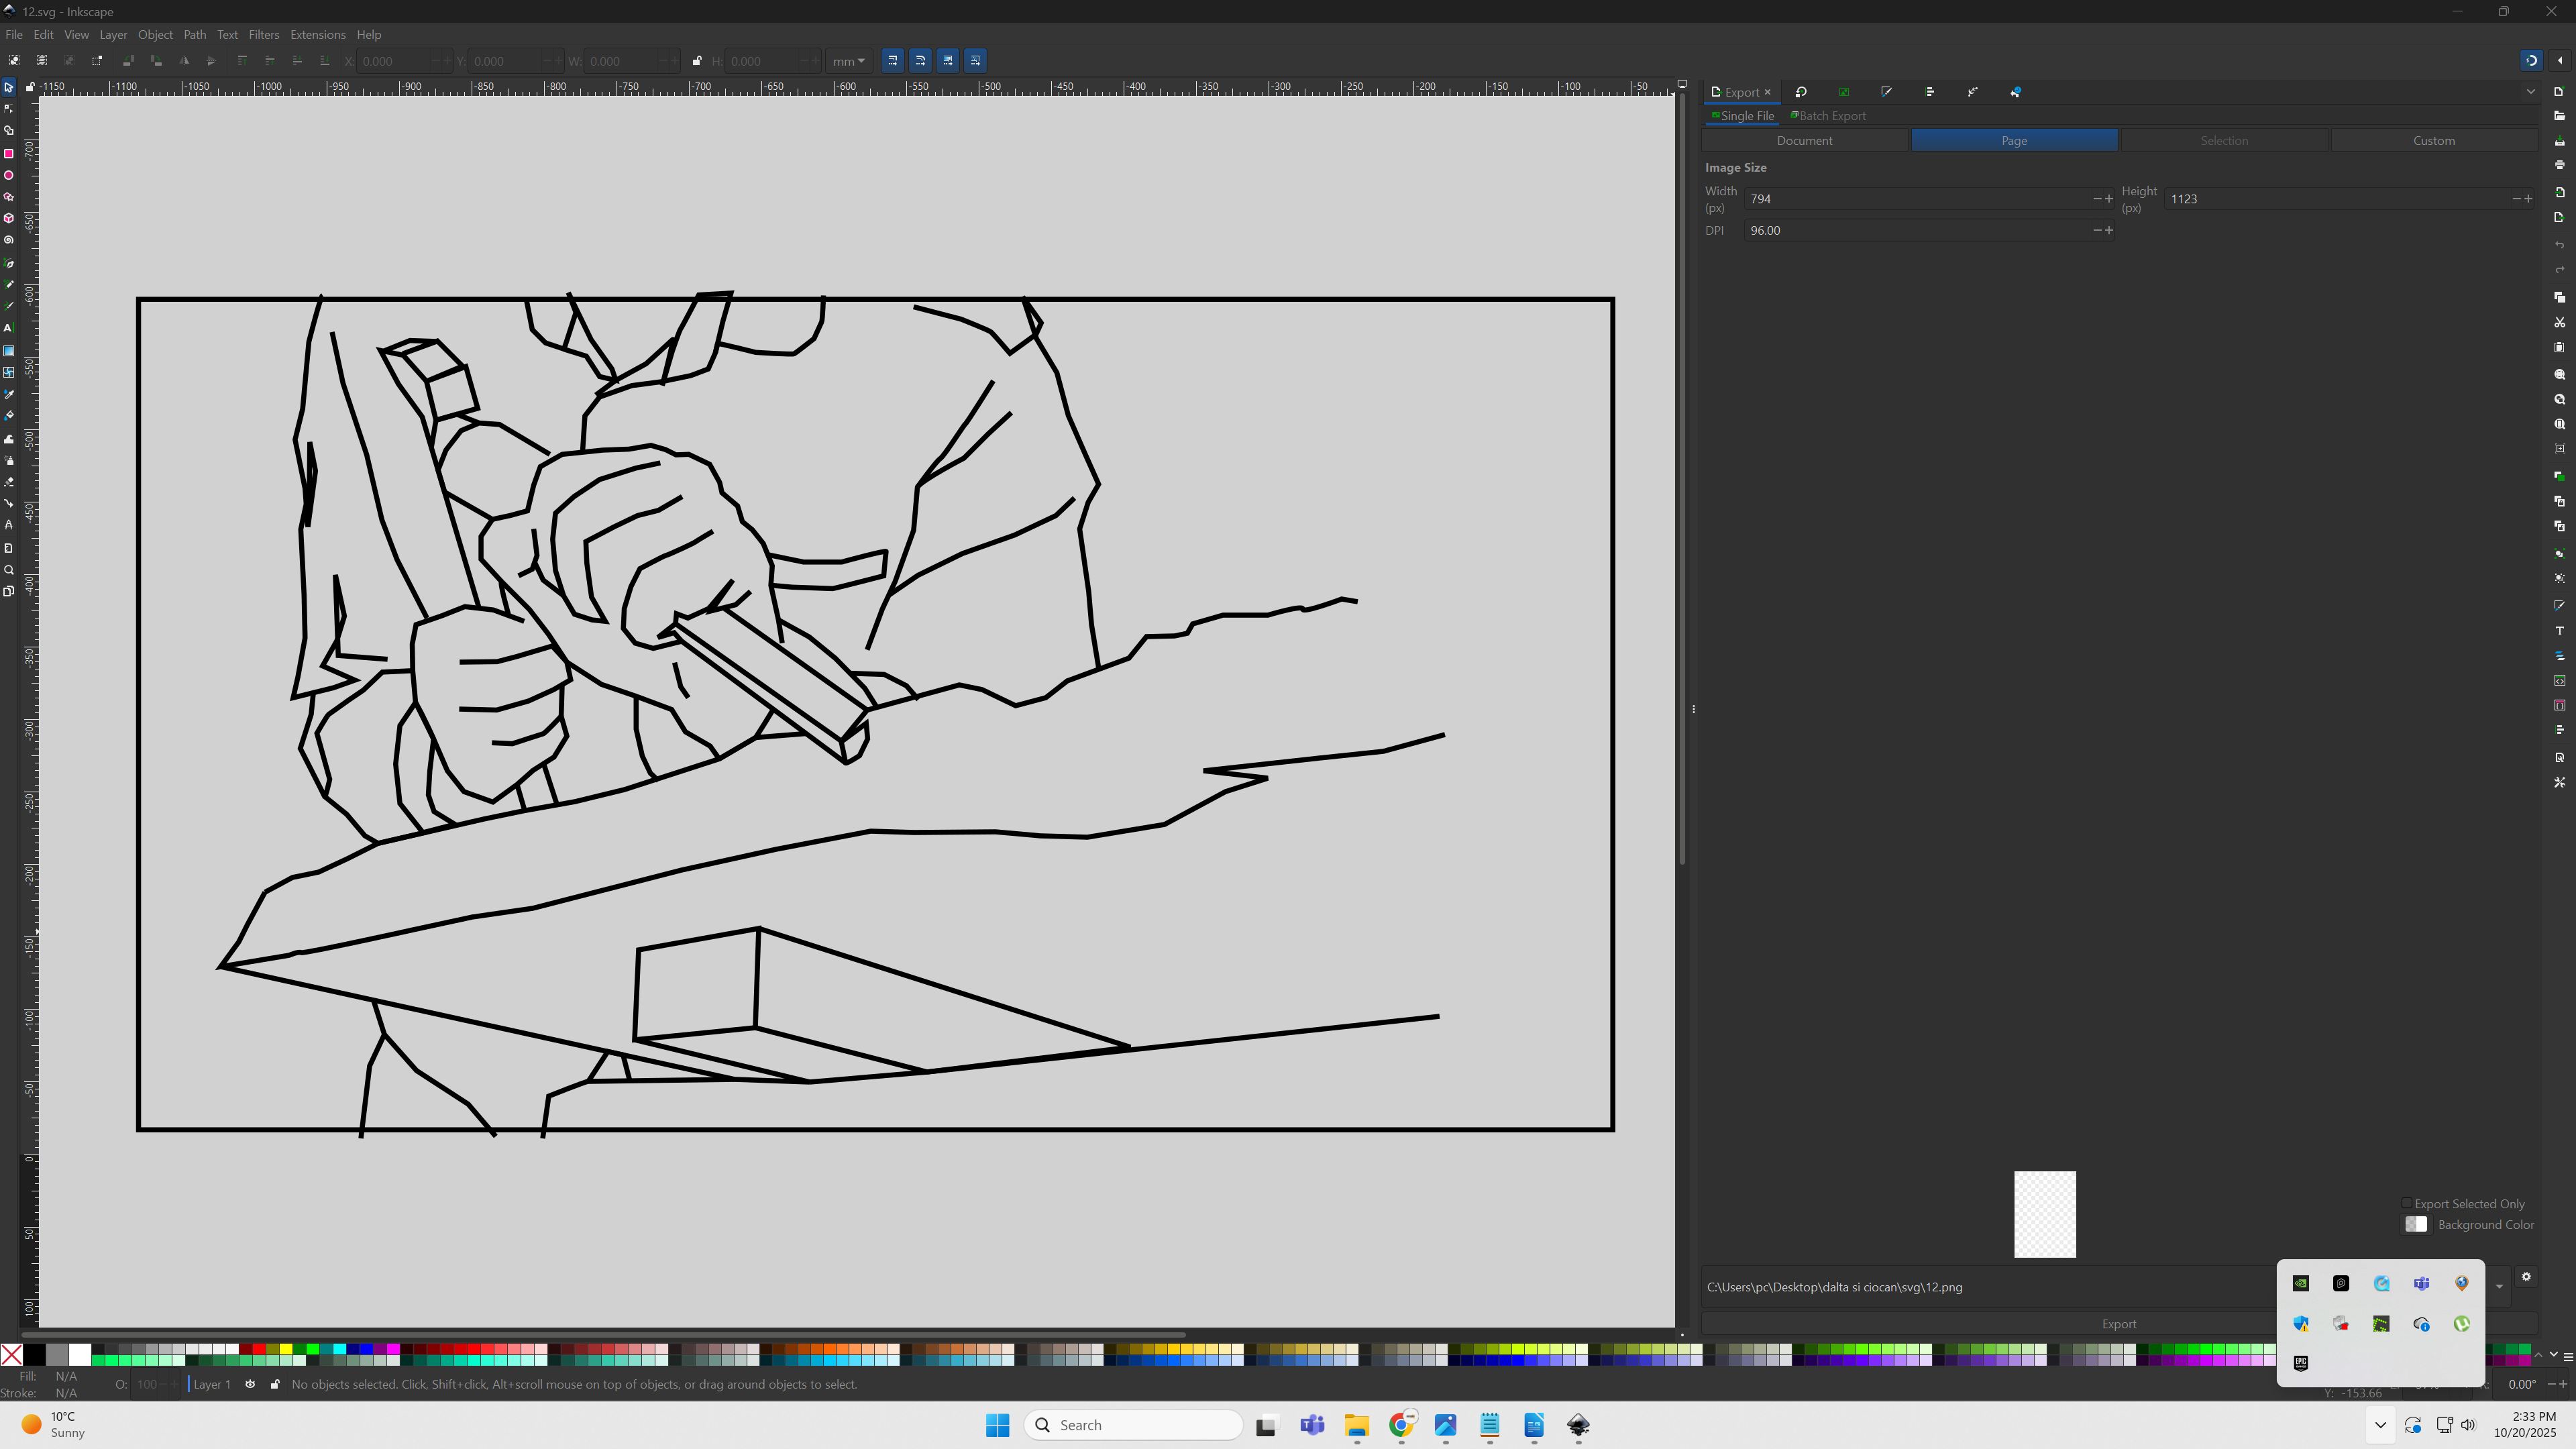The height and width of the screenshot is (1449, 2576).
Task: Click the Background Color swatch
Action: pos(2416,1224)
